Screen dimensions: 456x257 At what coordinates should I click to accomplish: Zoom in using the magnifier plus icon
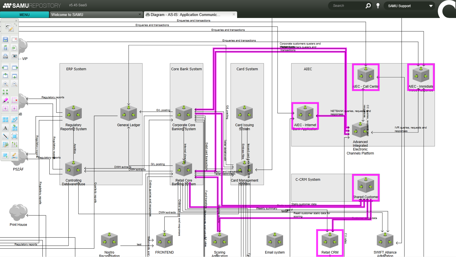click(5, 84)
